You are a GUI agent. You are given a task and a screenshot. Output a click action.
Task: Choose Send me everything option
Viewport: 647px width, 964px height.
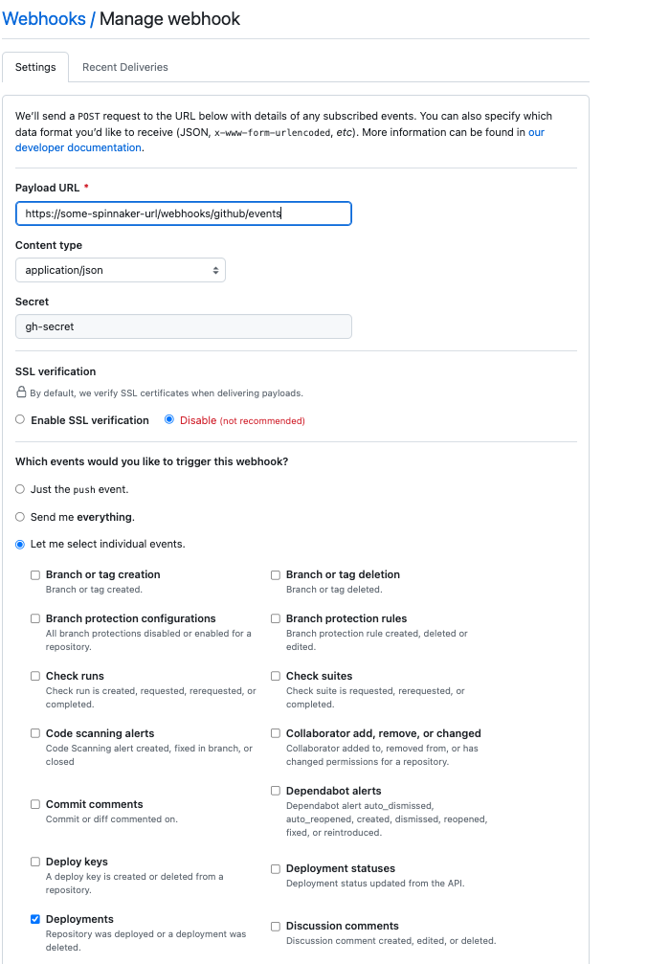click(21, 517)
